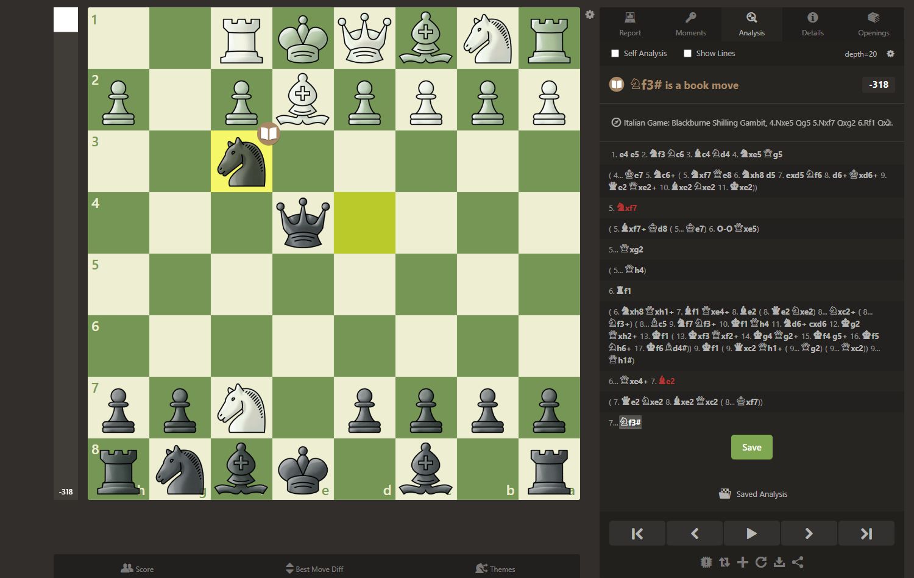This screenshot has width=914, height=578.
Task: Open the Openings tab
Action: (x=873, y=24)
